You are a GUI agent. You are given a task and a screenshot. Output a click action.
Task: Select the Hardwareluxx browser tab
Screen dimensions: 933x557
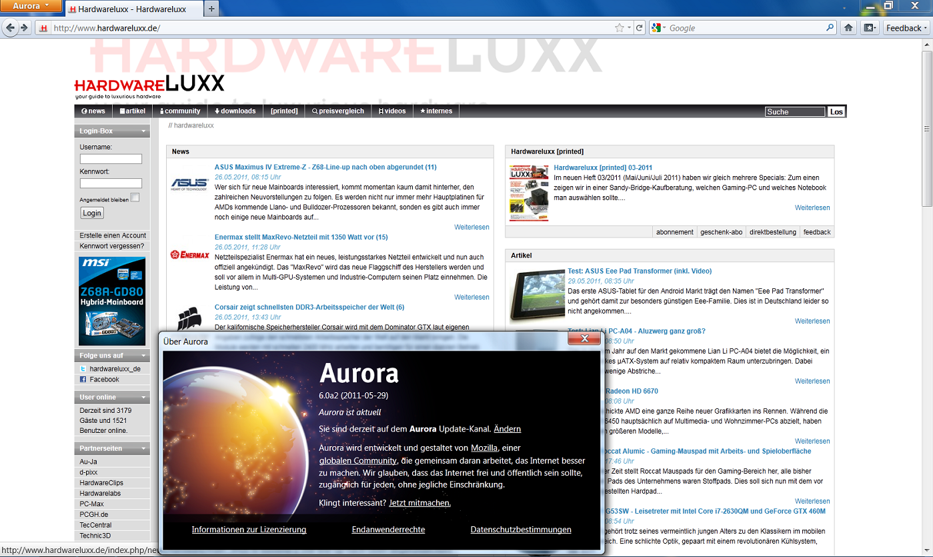[x=133, y=9]
